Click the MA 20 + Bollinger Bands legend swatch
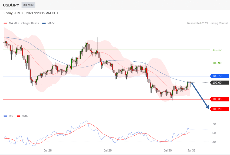The width and height of the screenshot is (230, 155). (5, 23)
